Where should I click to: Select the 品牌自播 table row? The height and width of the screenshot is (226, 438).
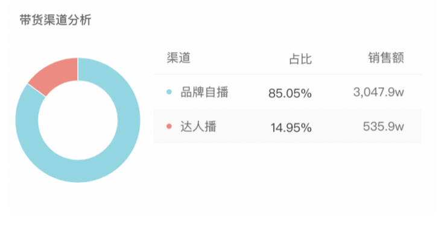287,92
